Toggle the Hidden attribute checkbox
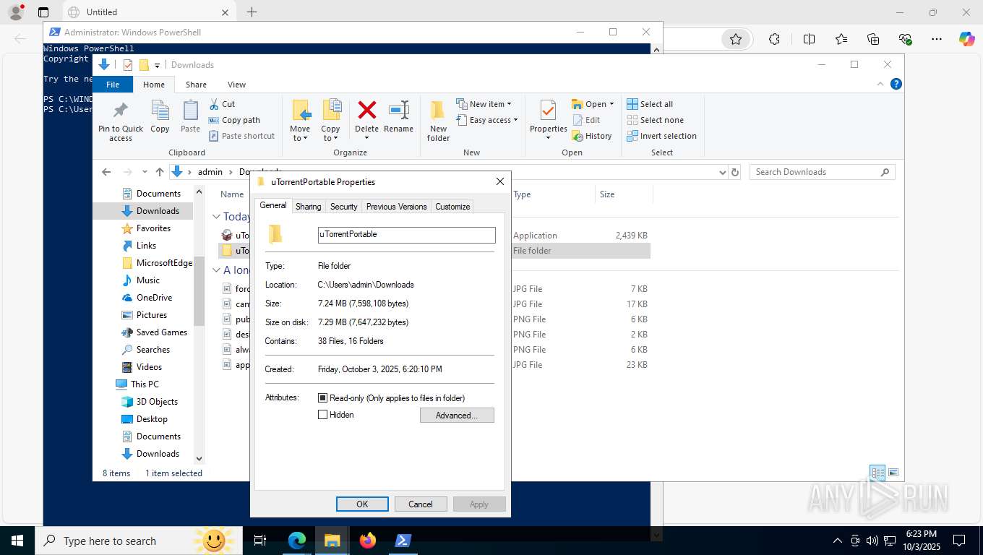The height and width of the screenshot is (555, 983). point(323,415)
